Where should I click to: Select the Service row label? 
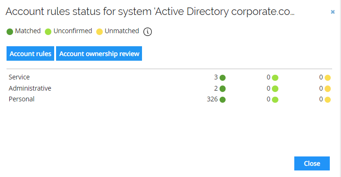coord(19,77)
